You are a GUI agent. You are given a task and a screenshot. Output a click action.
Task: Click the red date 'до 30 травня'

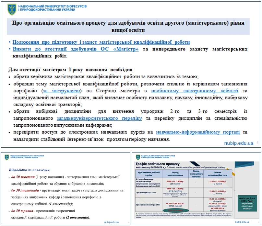(22, 211)
